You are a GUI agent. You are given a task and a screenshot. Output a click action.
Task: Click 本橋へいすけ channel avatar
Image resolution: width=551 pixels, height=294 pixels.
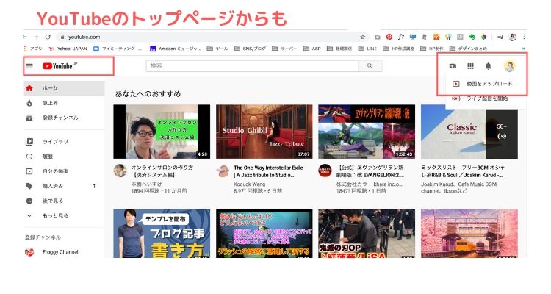pyautogui.click(x=120, y=171)
